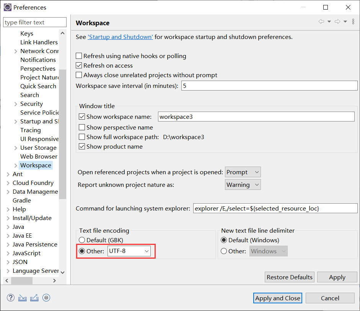360x311 pixels.
Task: Click tree scroll left arrow
Action: 7,280
